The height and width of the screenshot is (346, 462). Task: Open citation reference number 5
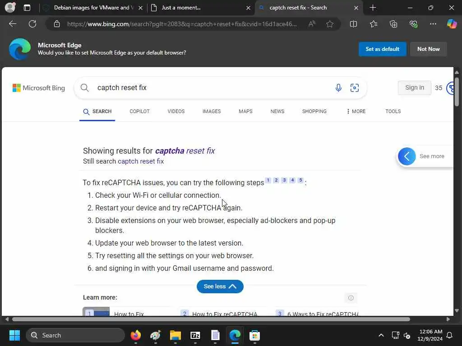(300, 180)
